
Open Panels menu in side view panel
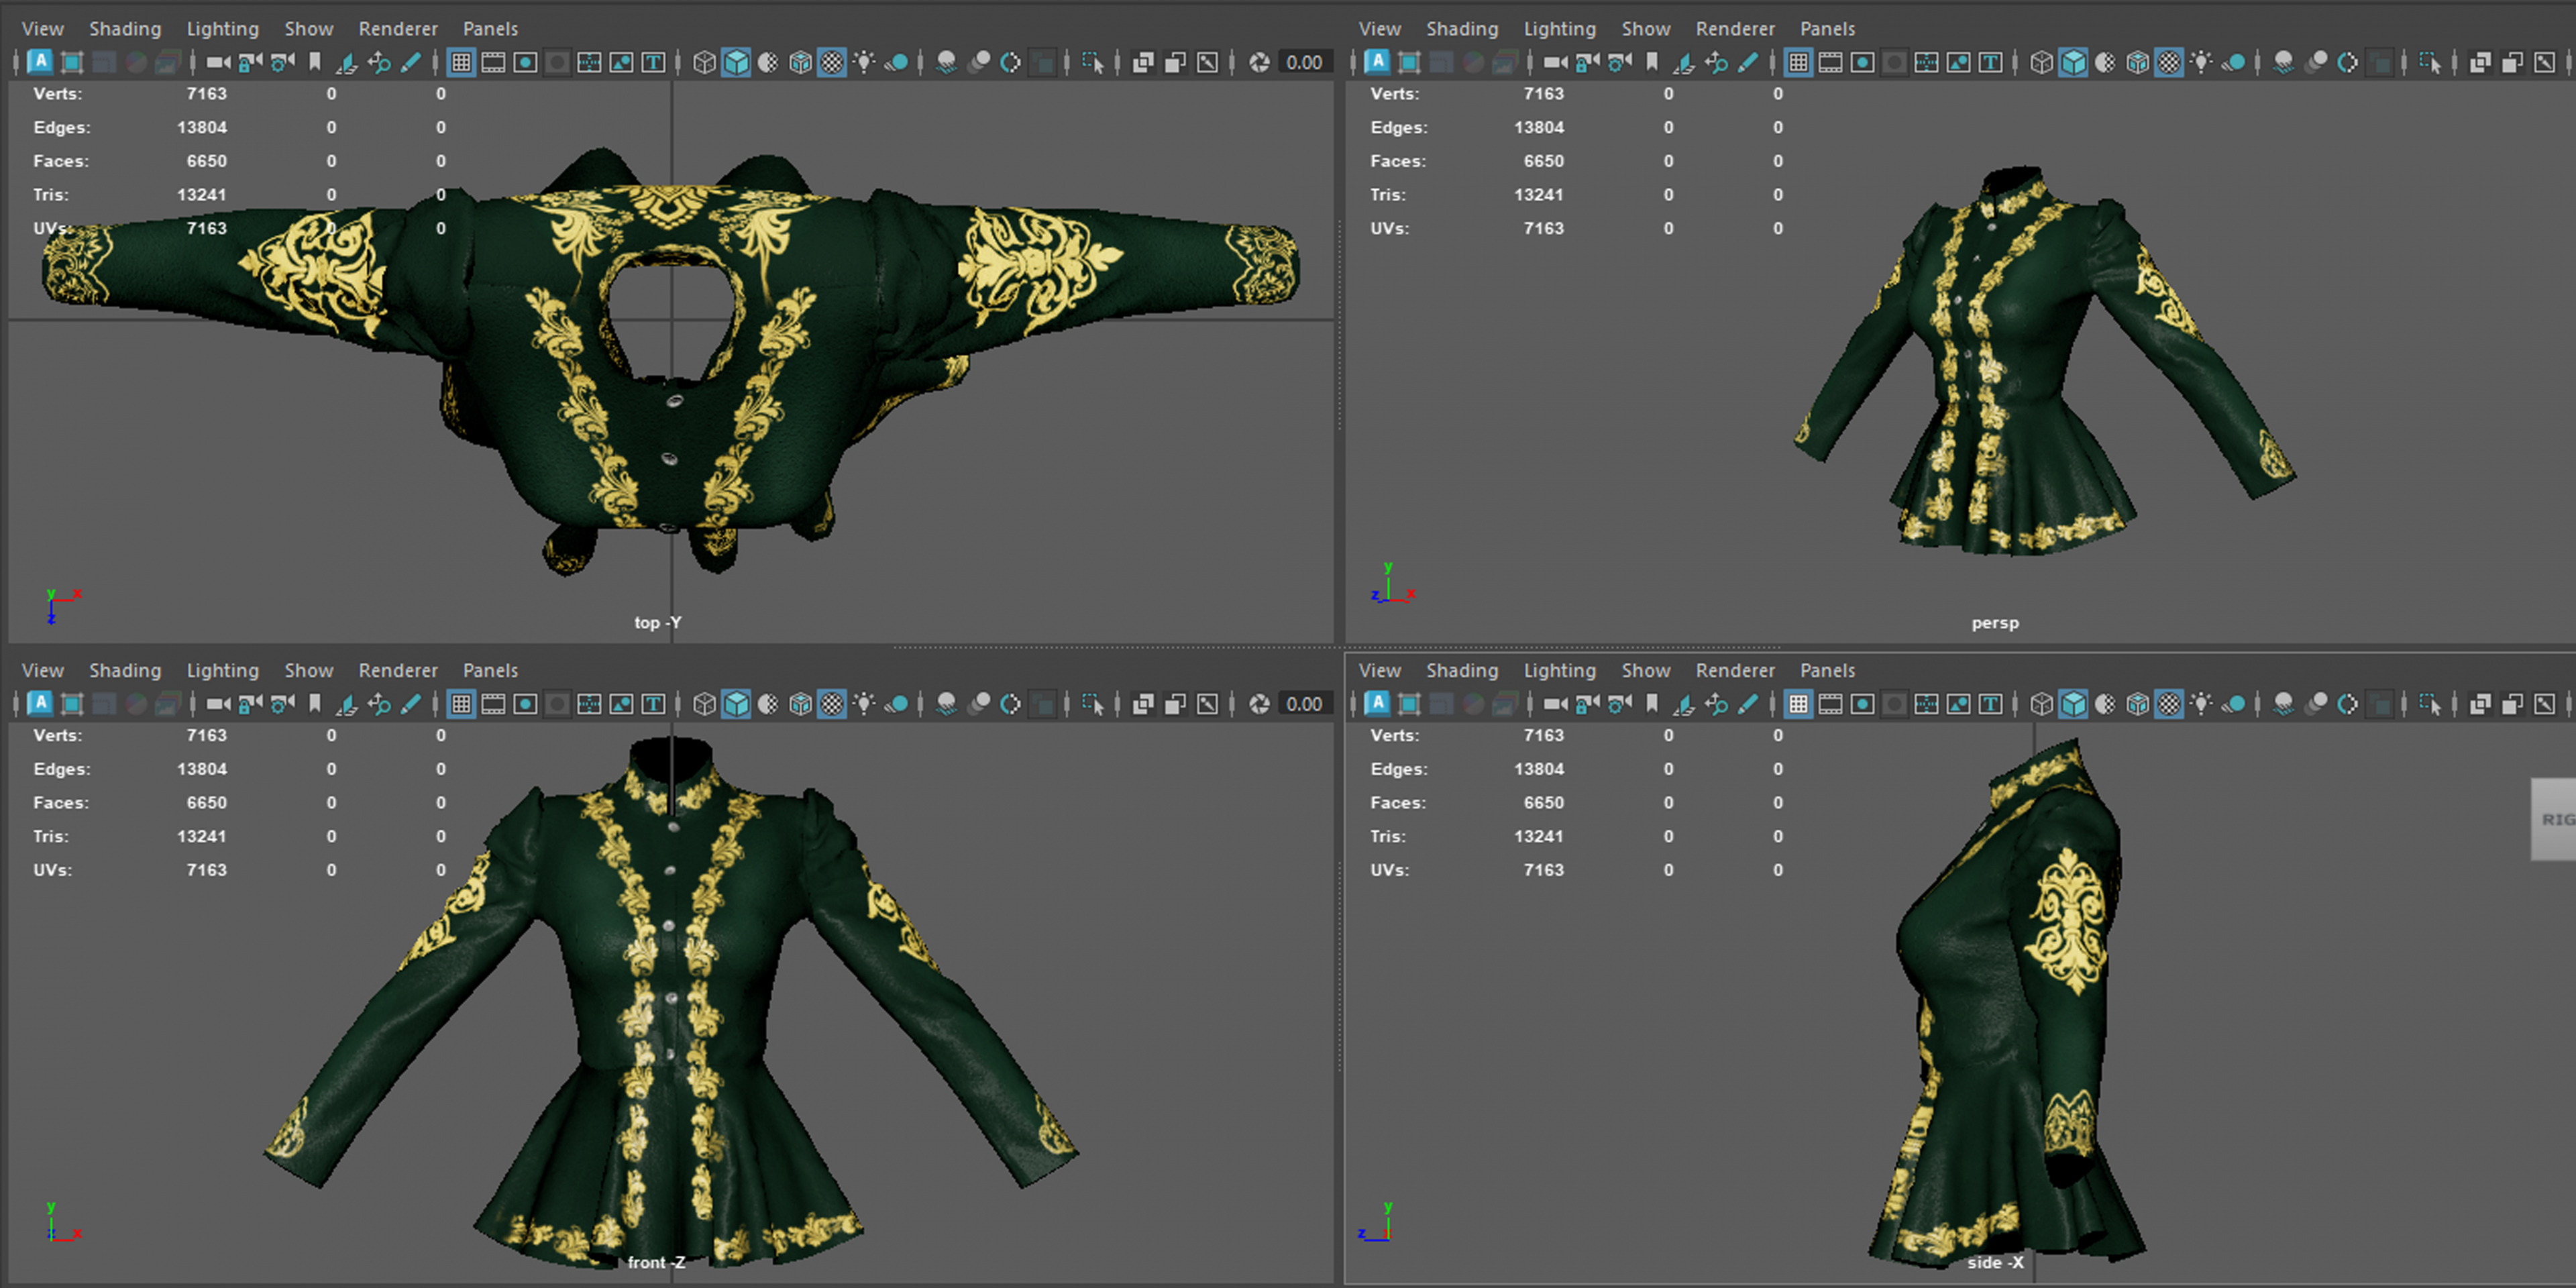point(1828,671)
